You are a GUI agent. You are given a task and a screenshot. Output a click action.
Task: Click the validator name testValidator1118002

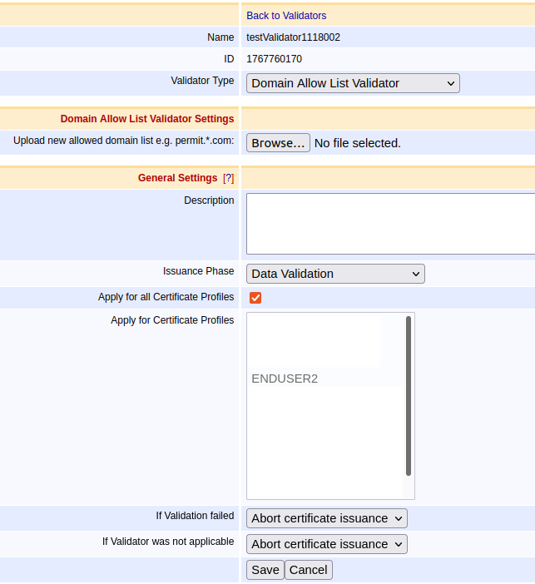[293, 37]
